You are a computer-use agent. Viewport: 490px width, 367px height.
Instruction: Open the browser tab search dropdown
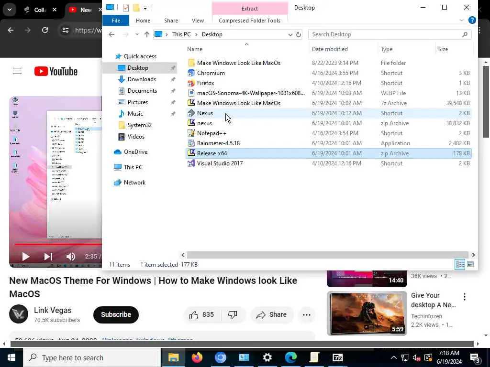click(x=10, y=10)
